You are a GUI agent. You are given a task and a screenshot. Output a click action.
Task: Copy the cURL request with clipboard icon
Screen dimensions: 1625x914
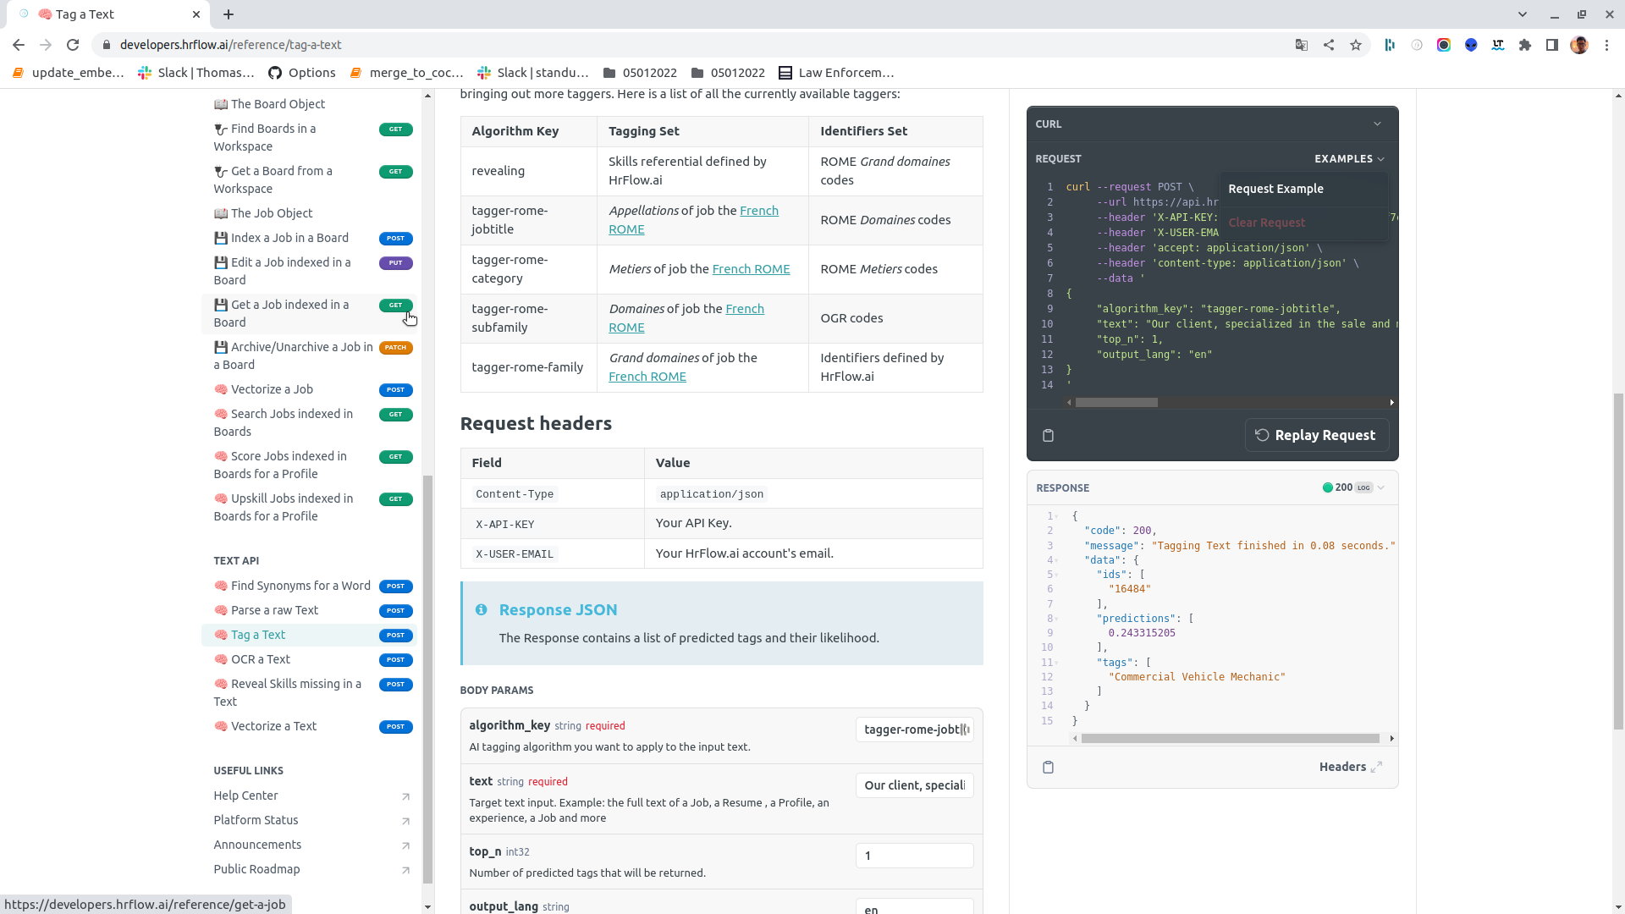[1048, 435]
